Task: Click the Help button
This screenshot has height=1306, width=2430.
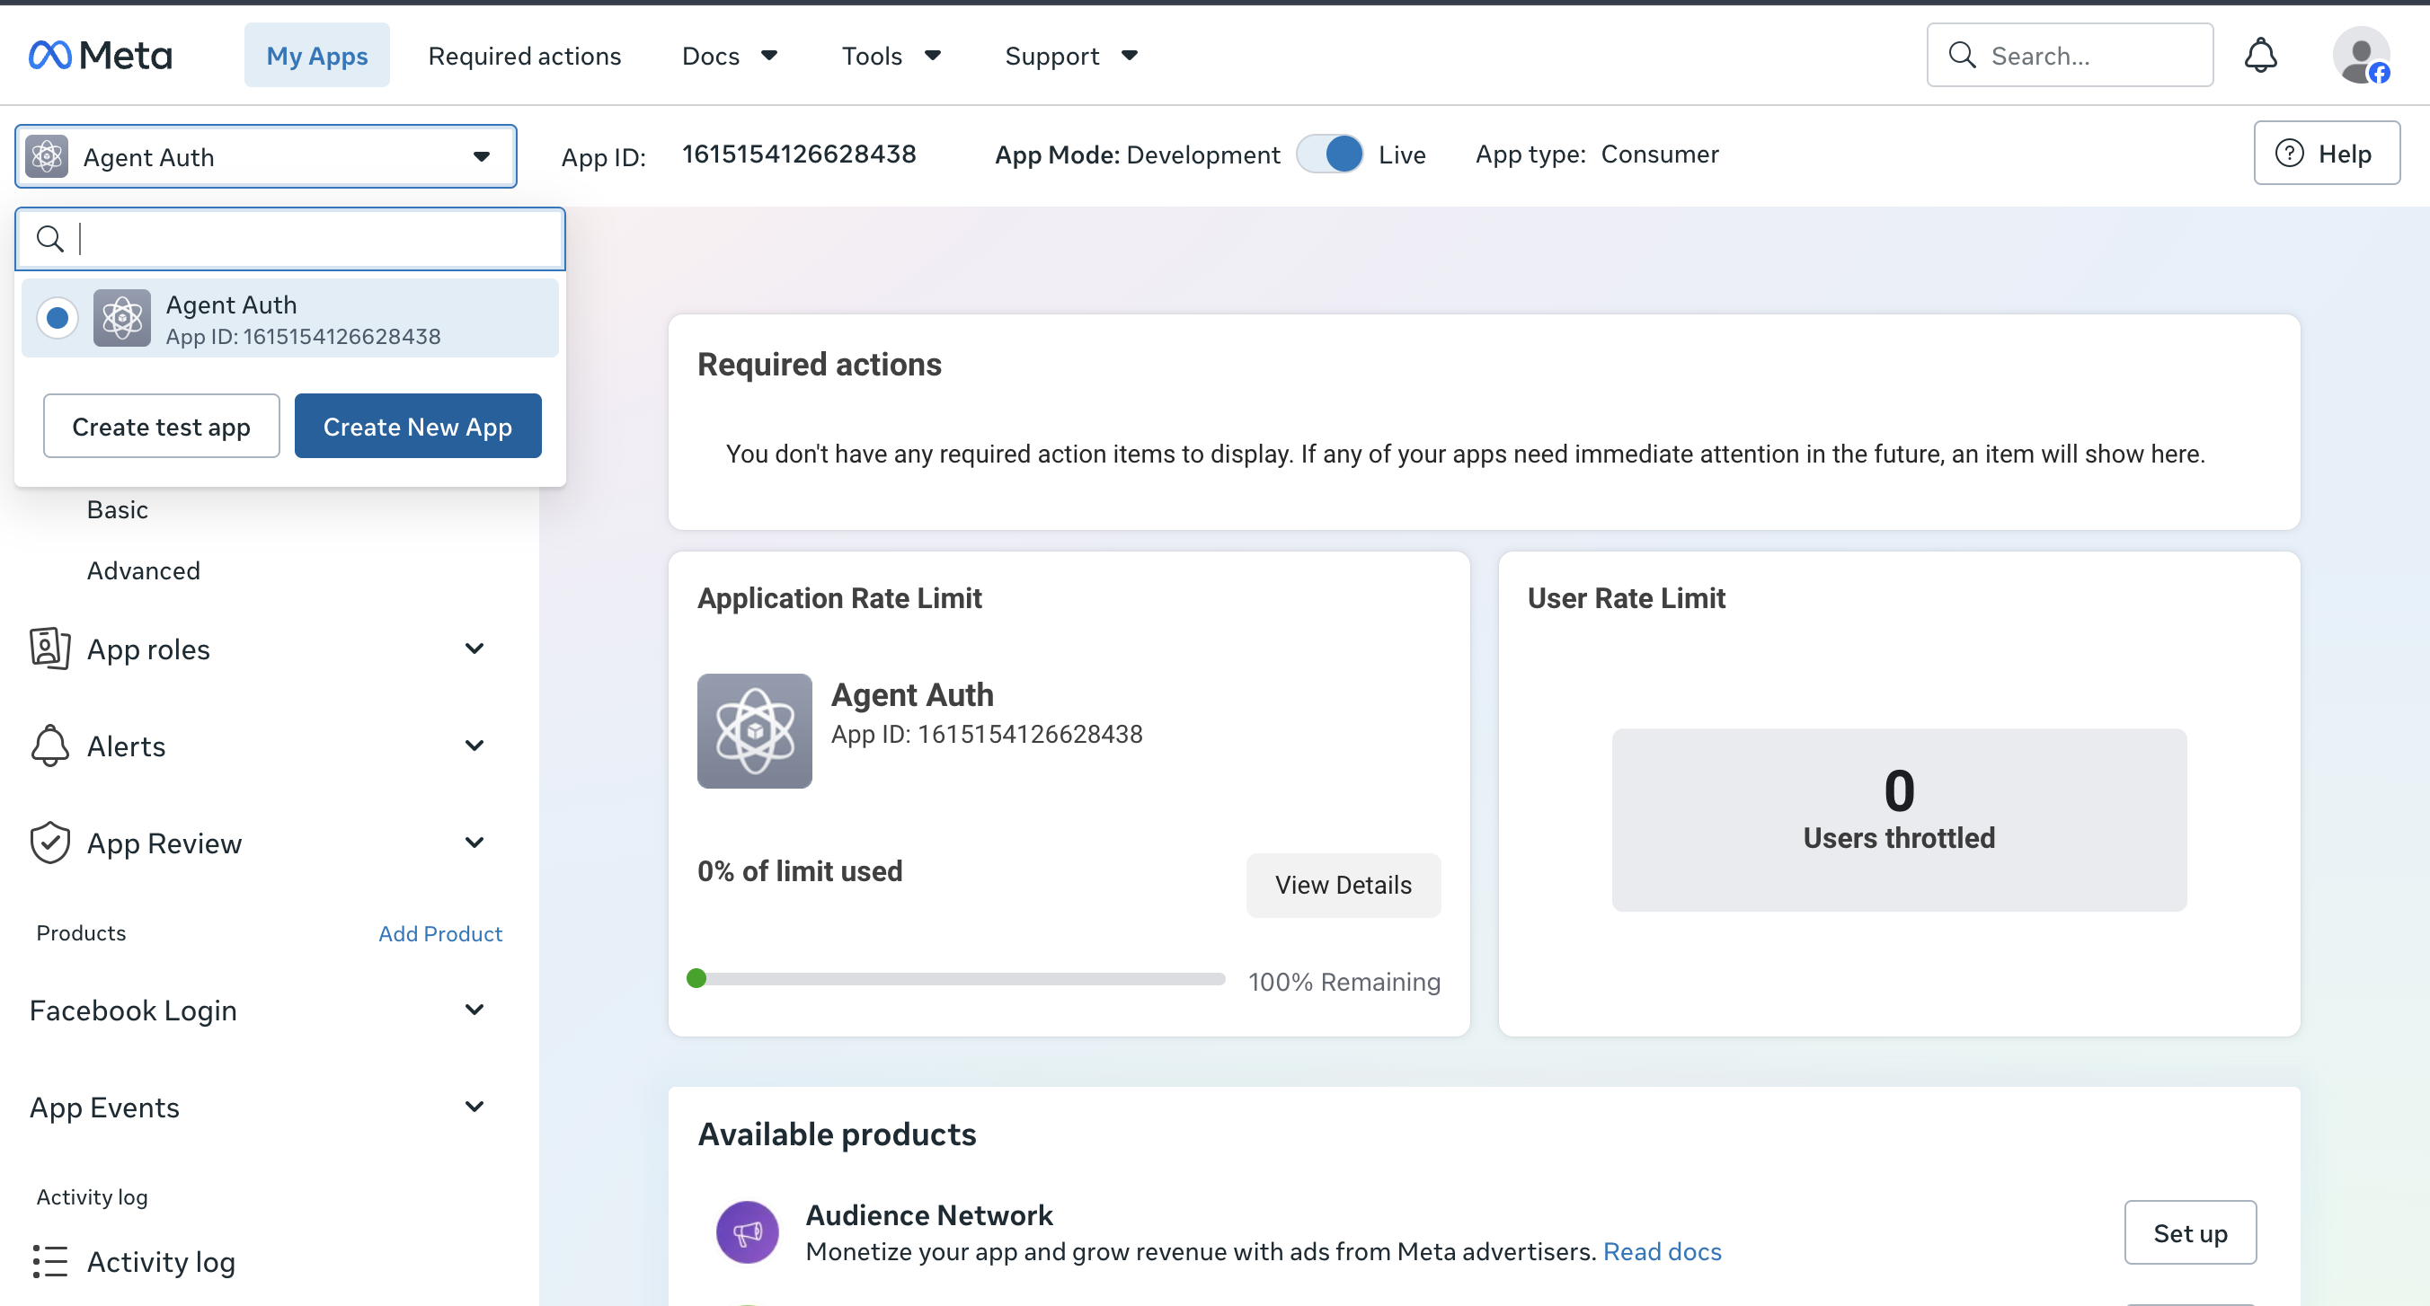Action: click(x=2328, y=153)
